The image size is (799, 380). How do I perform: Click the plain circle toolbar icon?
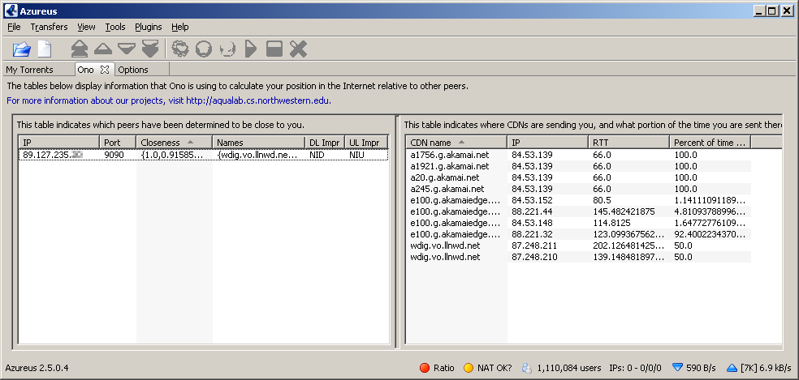tap(203, 49)
